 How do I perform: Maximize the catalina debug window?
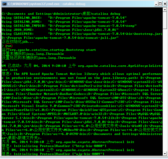pos(160,4)
